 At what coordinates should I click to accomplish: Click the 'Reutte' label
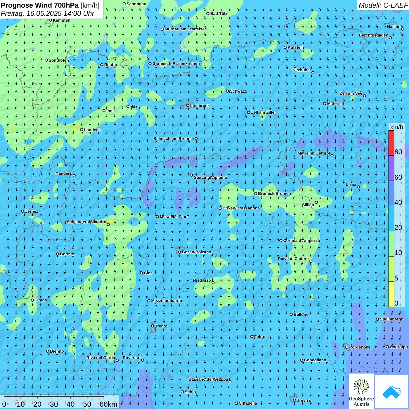pyautogui.click(x=110, y=65)
